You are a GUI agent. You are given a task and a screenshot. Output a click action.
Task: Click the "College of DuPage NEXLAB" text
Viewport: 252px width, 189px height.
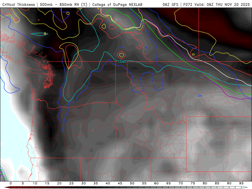(x=117, y=4)
